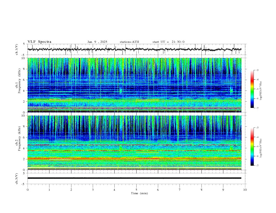Select the "ch.2 Frequency (kHz)" axis label
Screen dimensions: 276x213
18,139
